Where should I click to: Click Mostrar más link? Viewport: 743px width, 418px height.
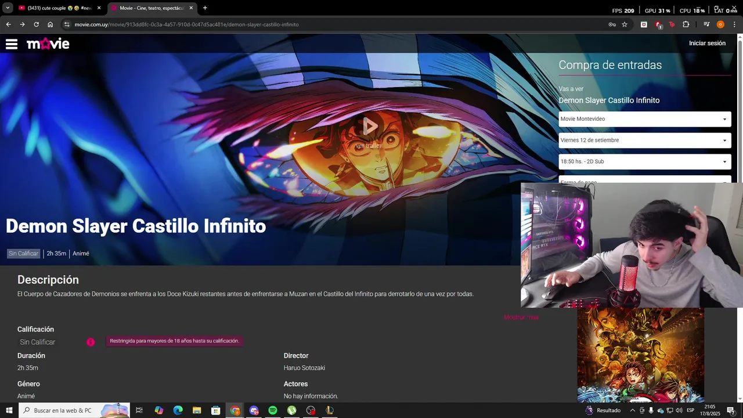tap(521, 317)
